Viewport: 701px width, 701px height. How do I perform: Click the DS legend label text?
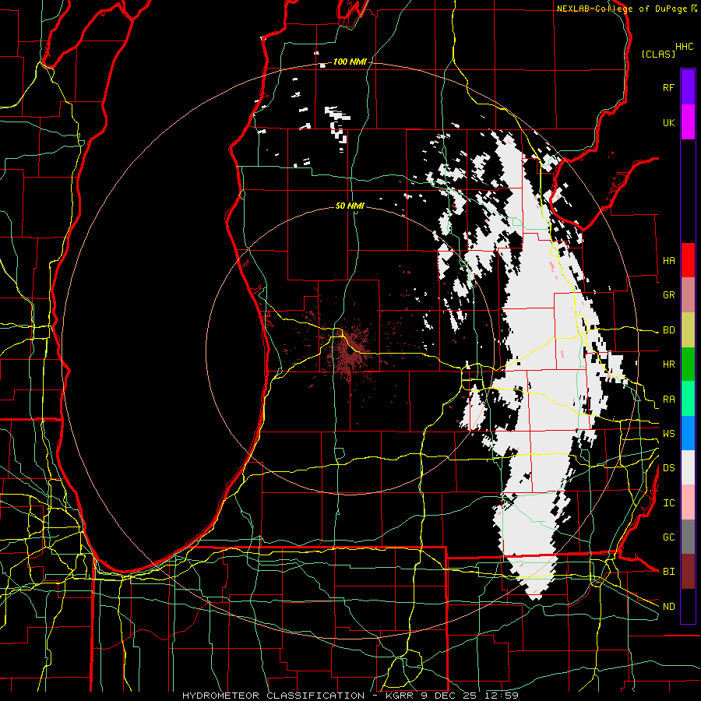pos(668,468)
